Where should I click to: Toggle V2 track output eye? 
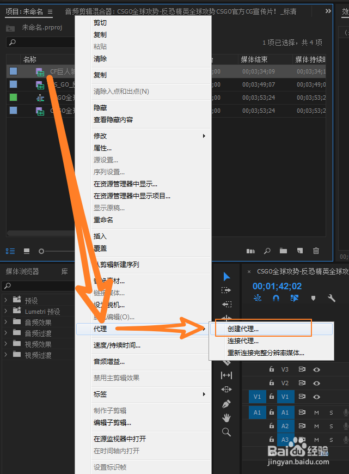tap(316, 383)
